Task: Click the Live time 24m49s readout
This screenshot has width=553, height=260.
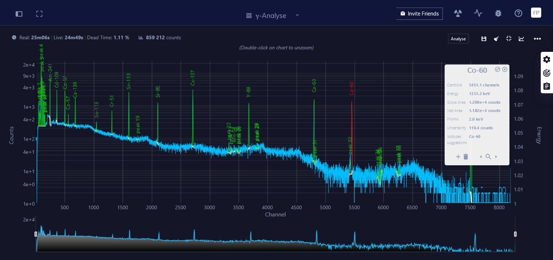Action: click(68, 37)
